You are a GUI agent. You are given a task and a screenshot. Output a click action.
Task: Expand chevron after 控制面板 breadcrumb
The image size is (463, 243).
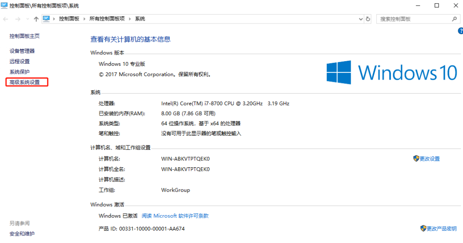pyautogui.click(x=84, y=19)
